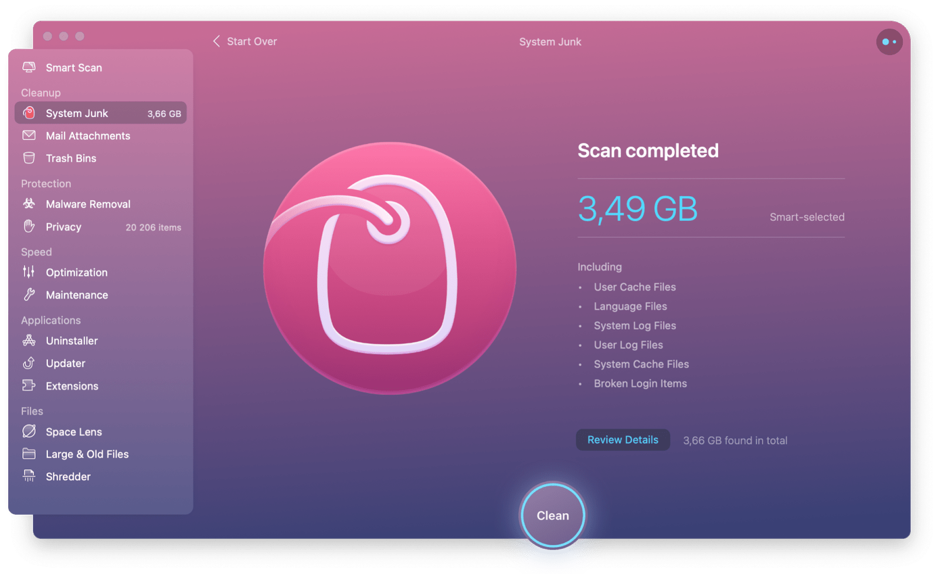The height and width of the screenshot is (574, 938).
Task: Select System Junk in the sidebar
Action: (100, 113)
